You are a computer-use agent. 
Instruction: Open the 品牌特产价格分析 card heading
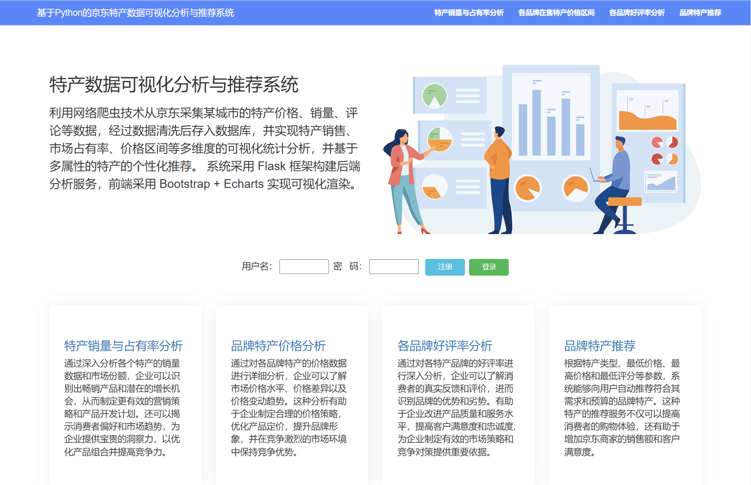[x=278, y=345]
